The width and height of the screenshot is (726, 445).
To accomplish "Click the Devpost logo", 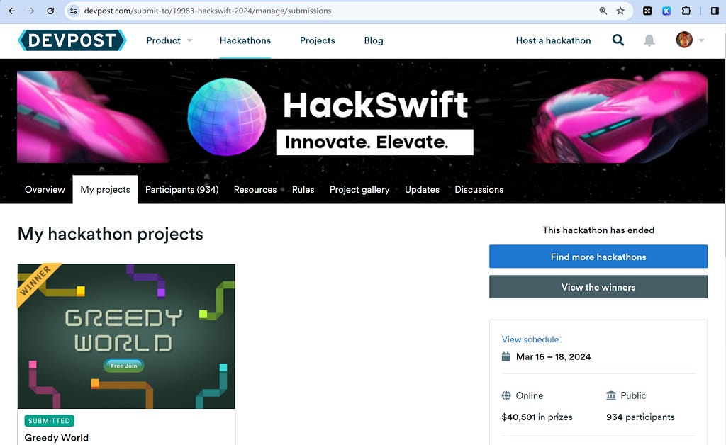I will coord(72,40).
